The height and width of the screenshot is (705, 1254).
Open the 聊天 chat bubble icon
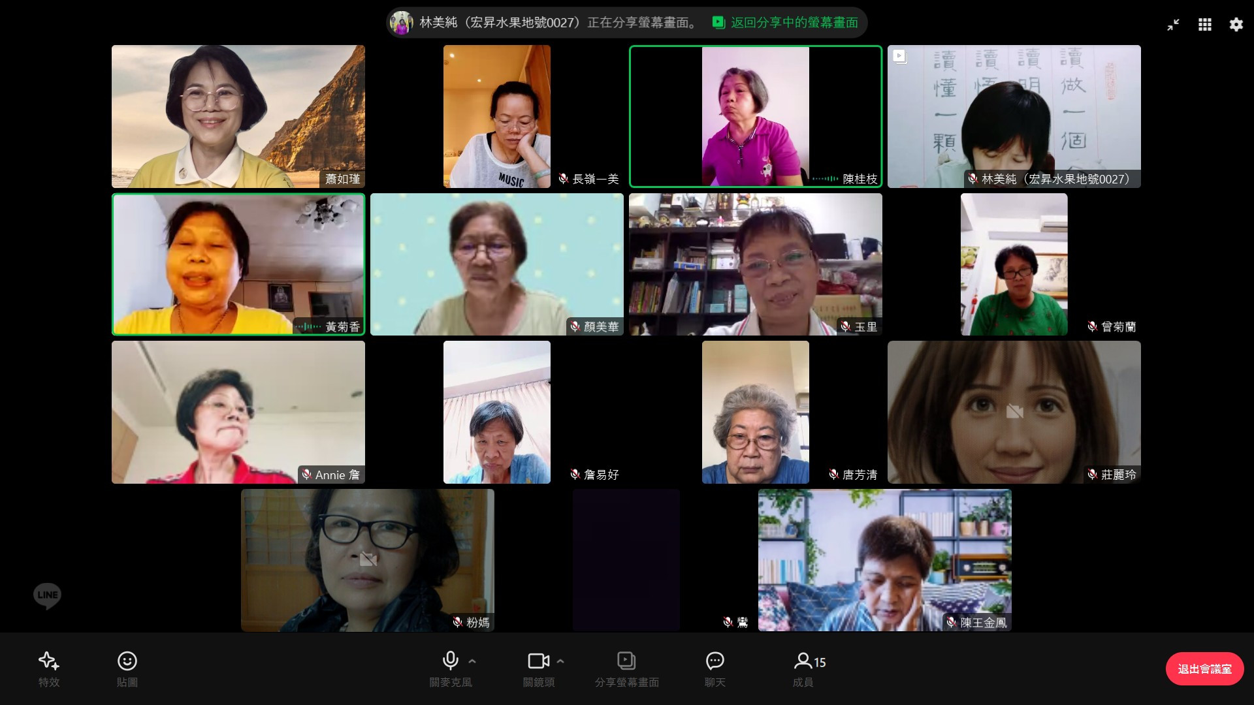[x=715, y=661]
